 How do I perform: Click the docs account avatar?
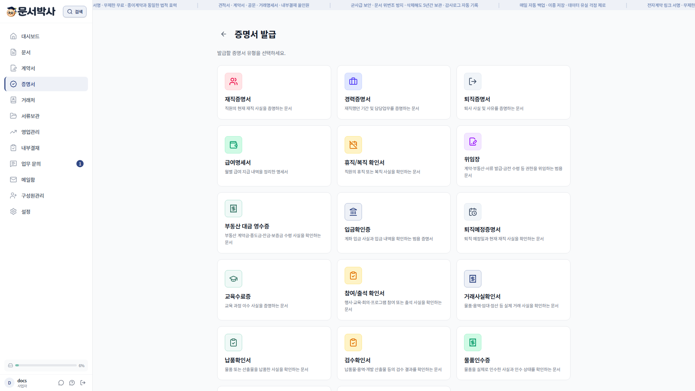click(9, 383)
